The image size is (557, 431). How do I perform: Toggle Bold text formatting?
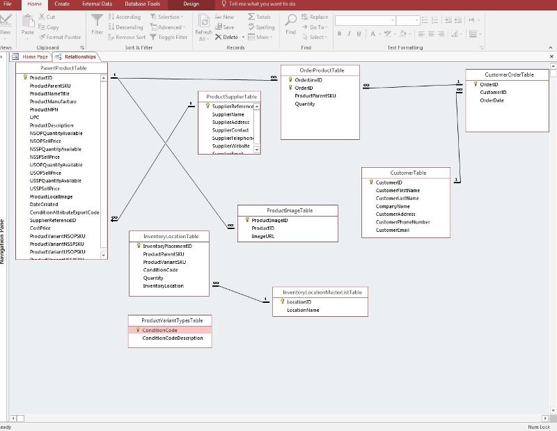tap(339, 33)
